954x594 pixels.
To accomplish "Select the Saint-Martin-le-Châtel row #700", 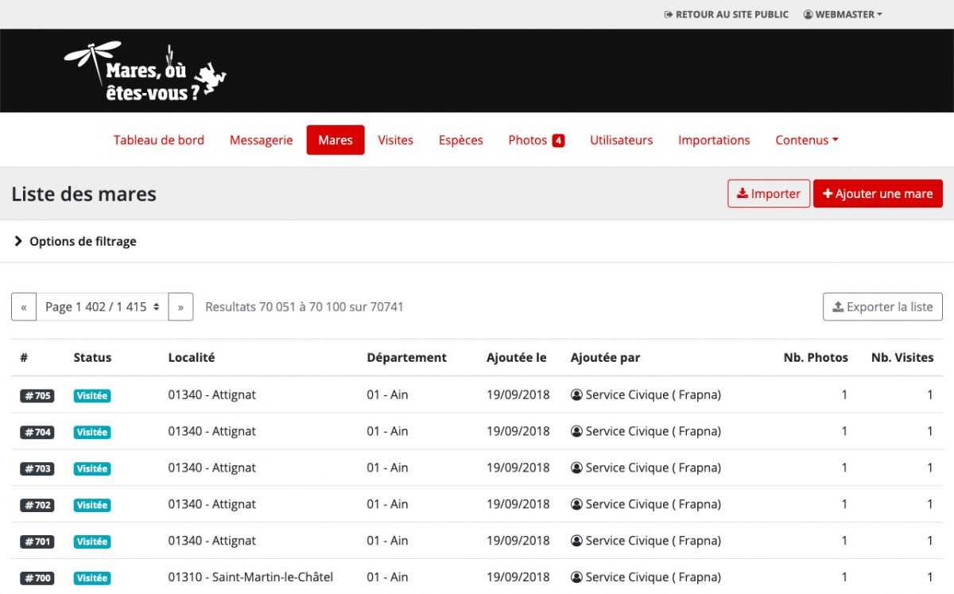I will [x=250, y=577].
